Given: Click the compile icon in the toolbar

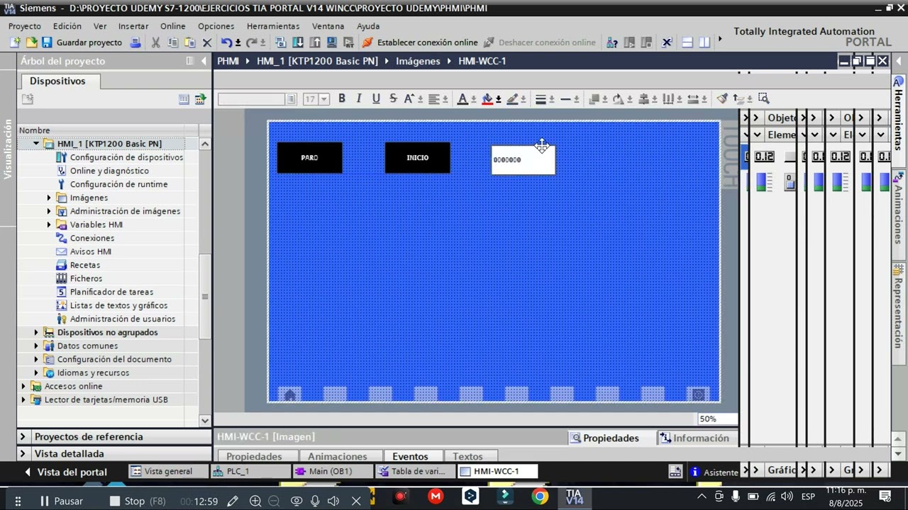Looking at the screenshot, I should [x=280, y=42].
